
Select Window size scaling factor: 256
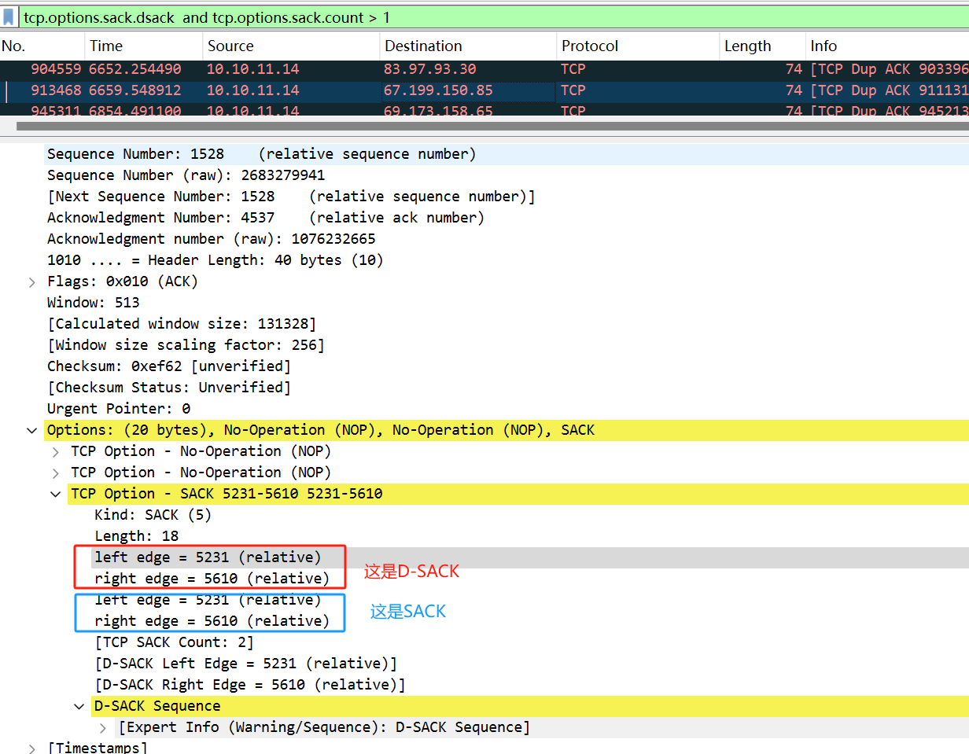coord(186,345)
